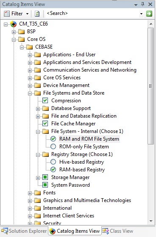Expand the Database Support node

pyautogui.click(x=38, y=109)
